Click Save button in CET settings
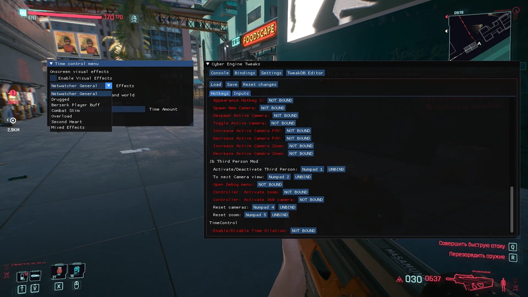The width and height of the screenshot is (528, 297). (232, 84)
